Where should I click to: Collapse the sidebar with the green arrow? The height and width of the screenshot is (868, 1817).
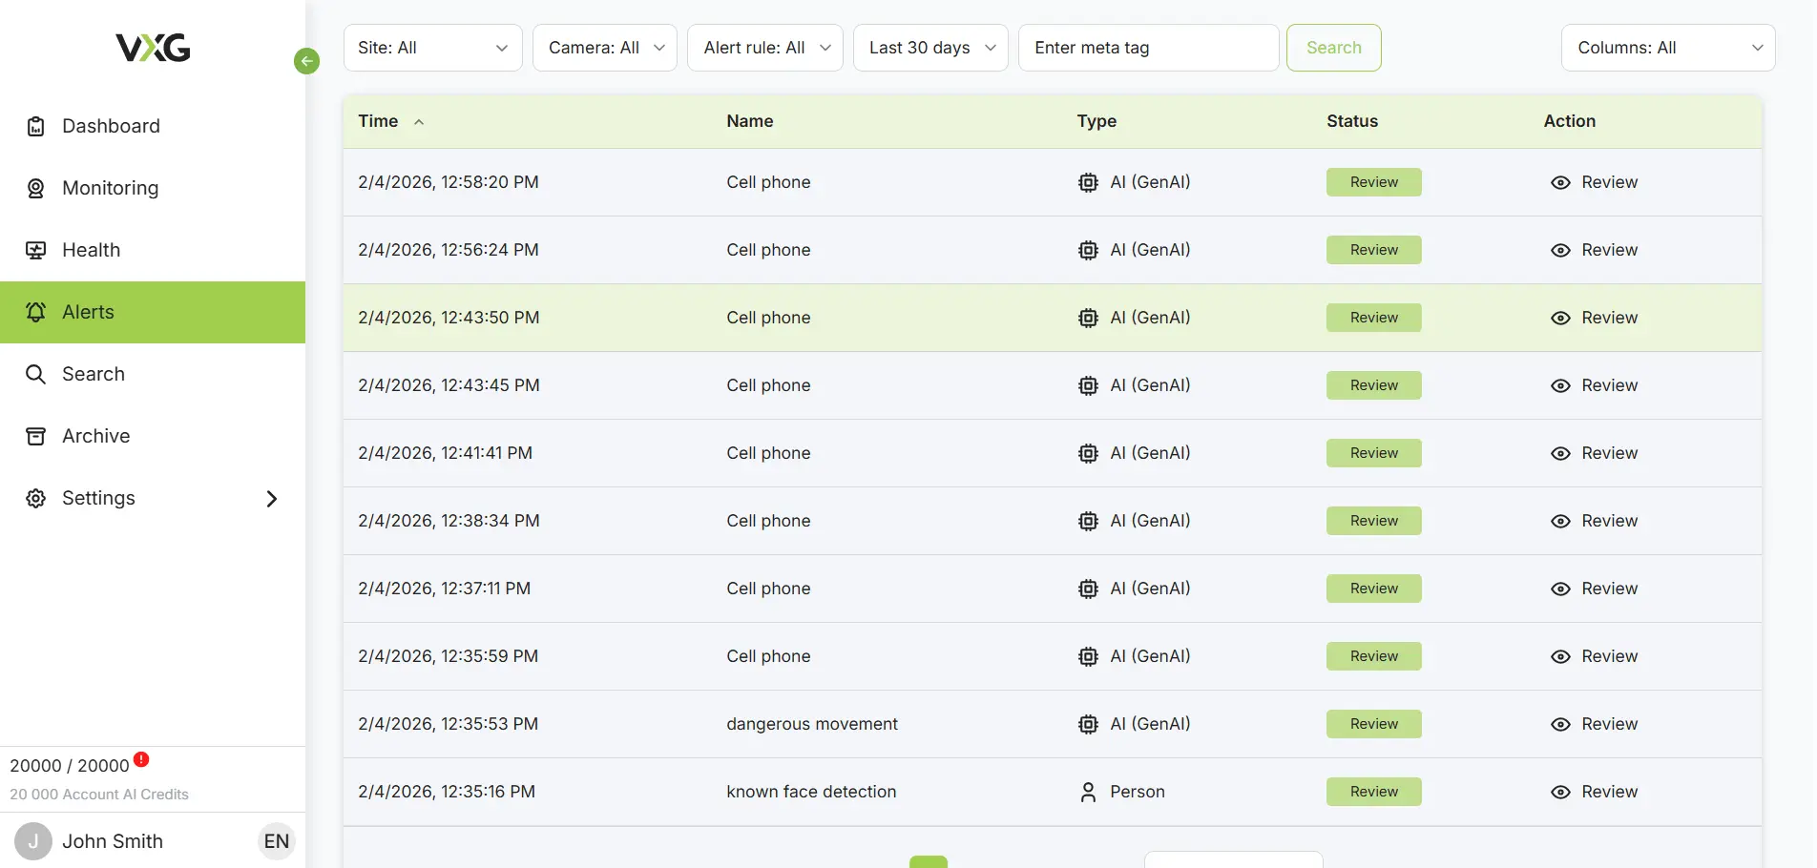(x=306, y=61)
